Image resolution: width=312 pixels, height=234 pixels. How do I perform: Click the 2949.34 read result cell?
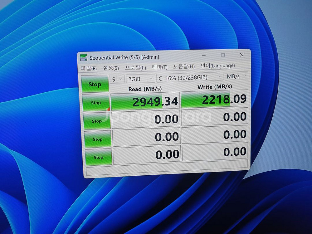point(145,101)
